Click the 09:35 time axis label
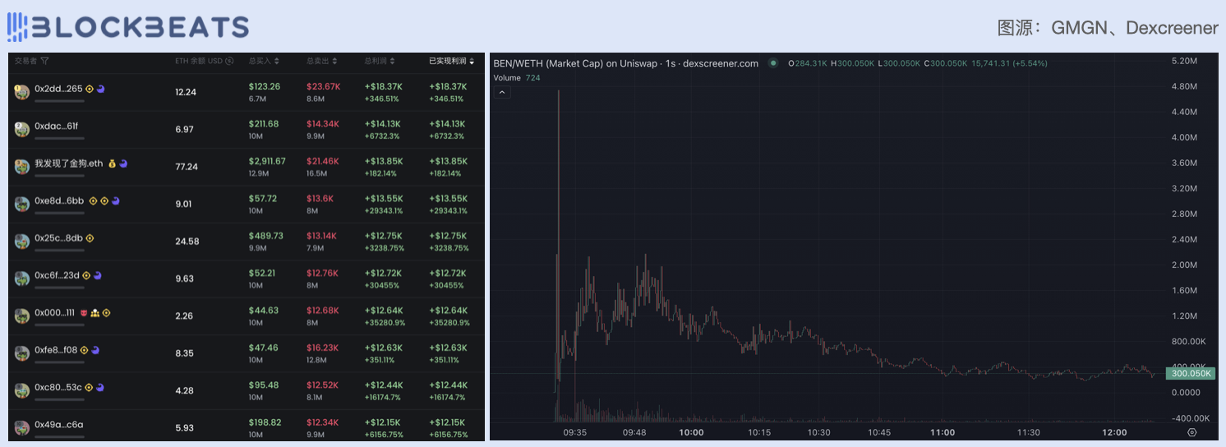 [x=575, y=432]
